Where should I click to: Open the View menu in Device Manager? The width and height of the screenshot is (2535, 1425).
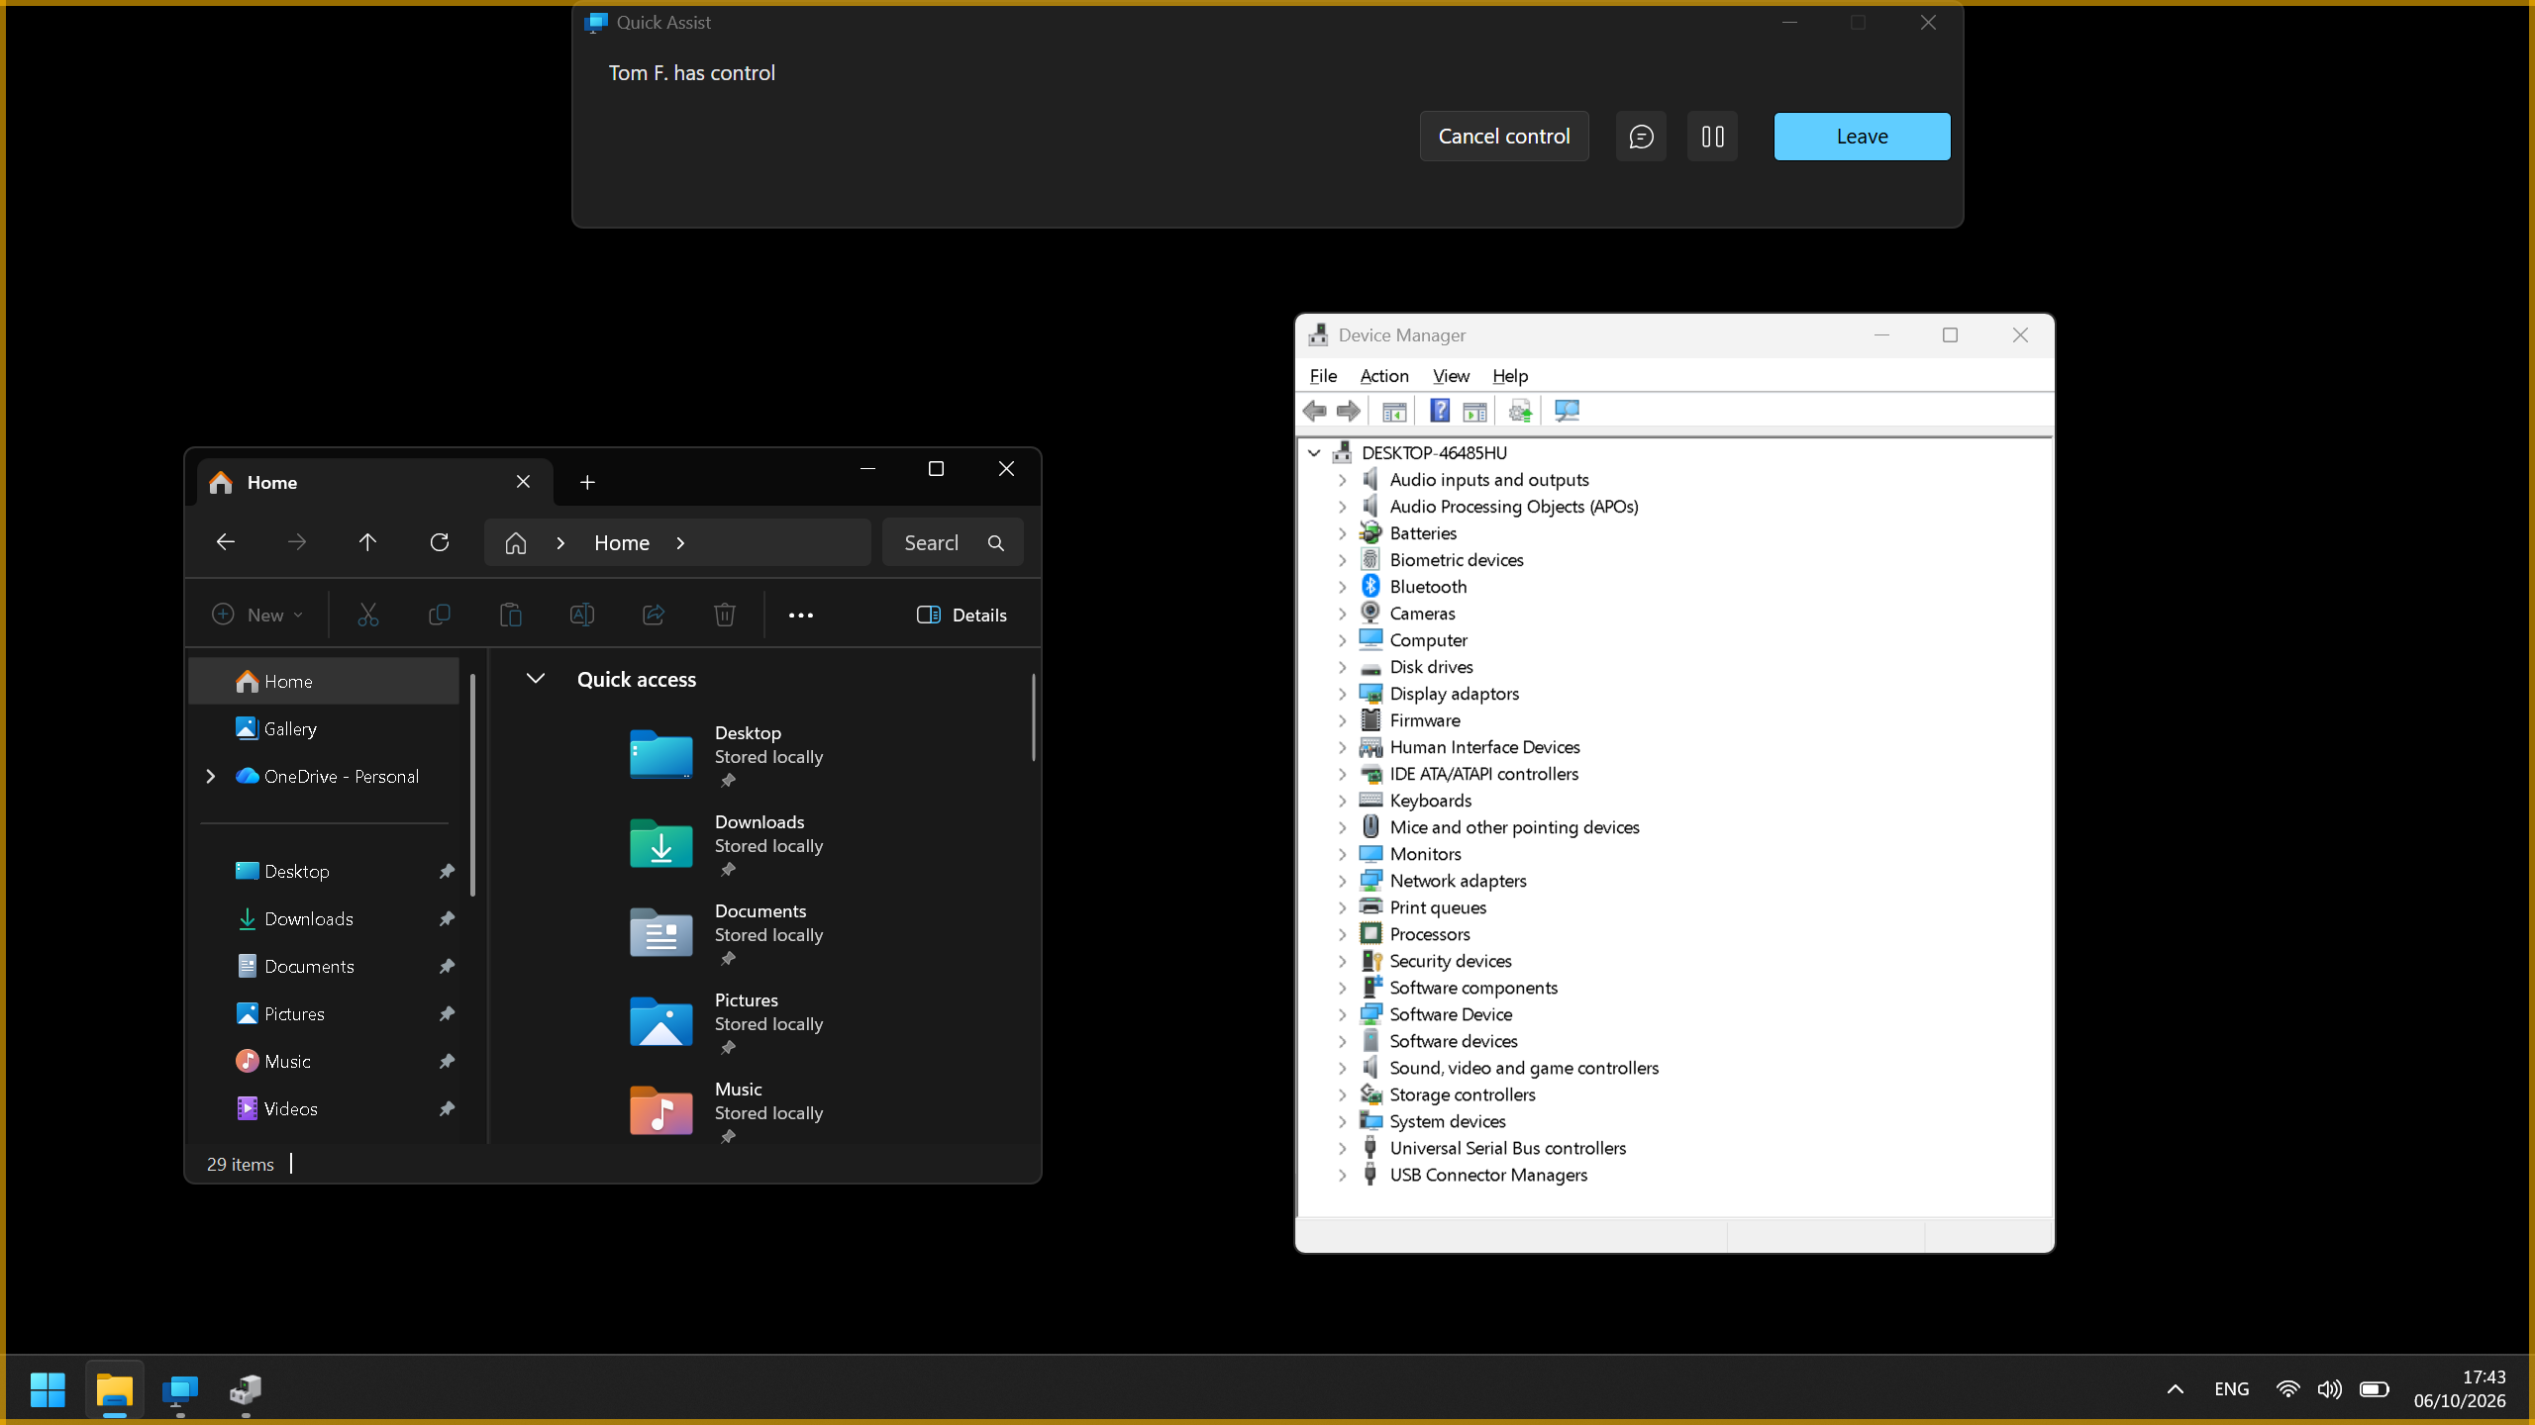(1451, 376)
